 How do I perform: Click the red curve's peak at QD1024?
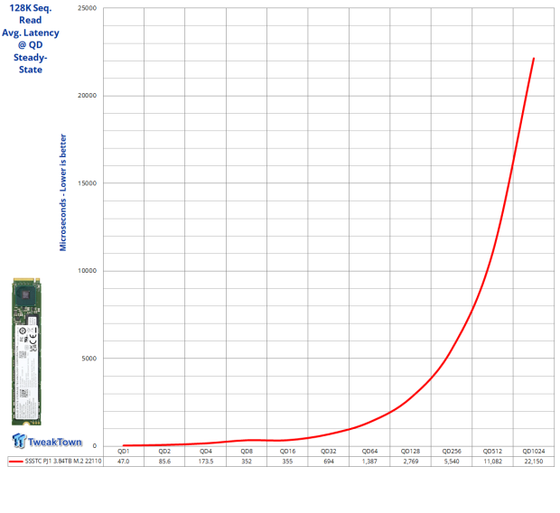pyautogui.click(x=534, y=58)
